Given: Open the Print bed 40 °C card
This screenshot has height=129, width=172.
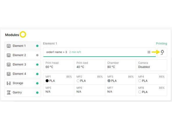Looking at the screenshot, I should tap(89, 65).
